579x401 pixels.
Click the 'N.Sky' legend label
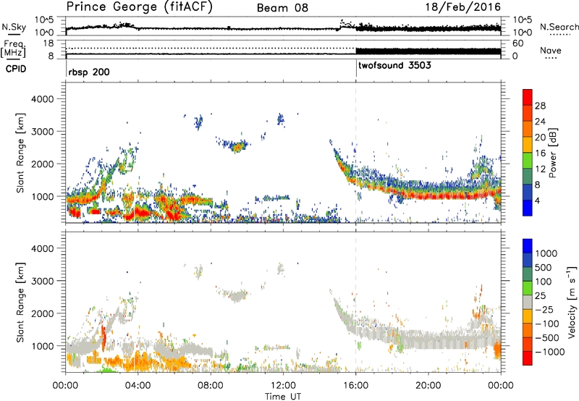coord(14,27)
